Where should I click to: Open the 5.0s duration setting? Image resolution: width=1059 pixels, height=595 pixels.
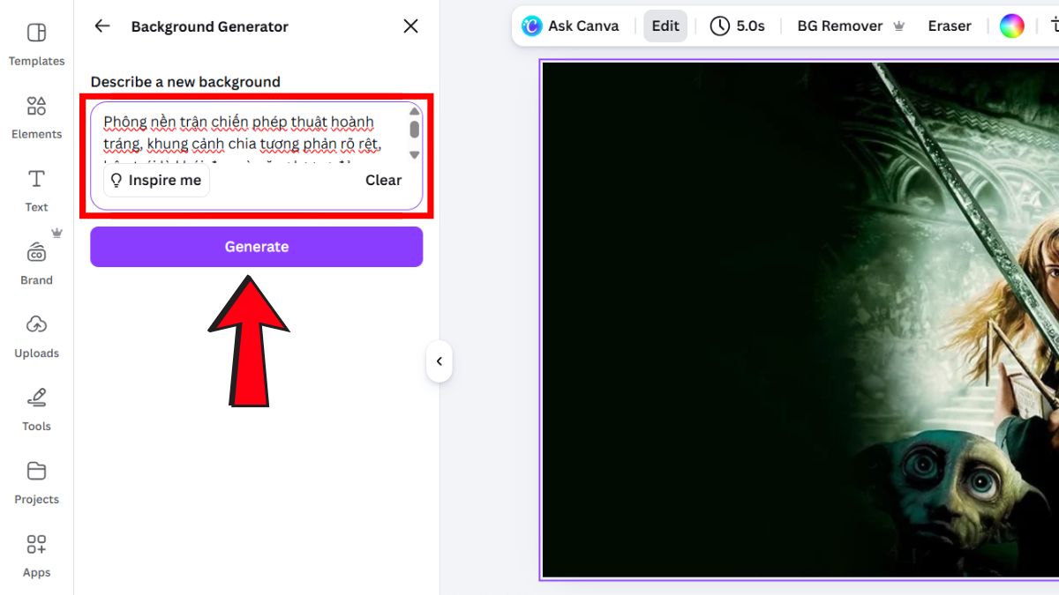(738, 26)
